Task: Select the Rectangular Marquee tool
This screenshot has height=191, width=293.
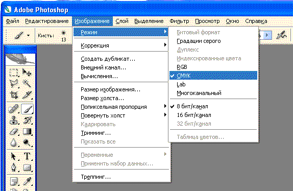Action: (14, 73)
